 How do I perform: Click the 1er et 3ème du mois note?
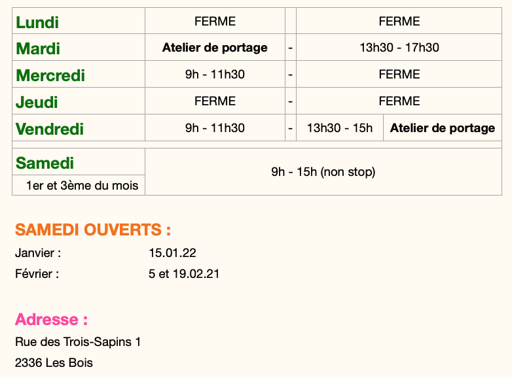tap(82, 186)
